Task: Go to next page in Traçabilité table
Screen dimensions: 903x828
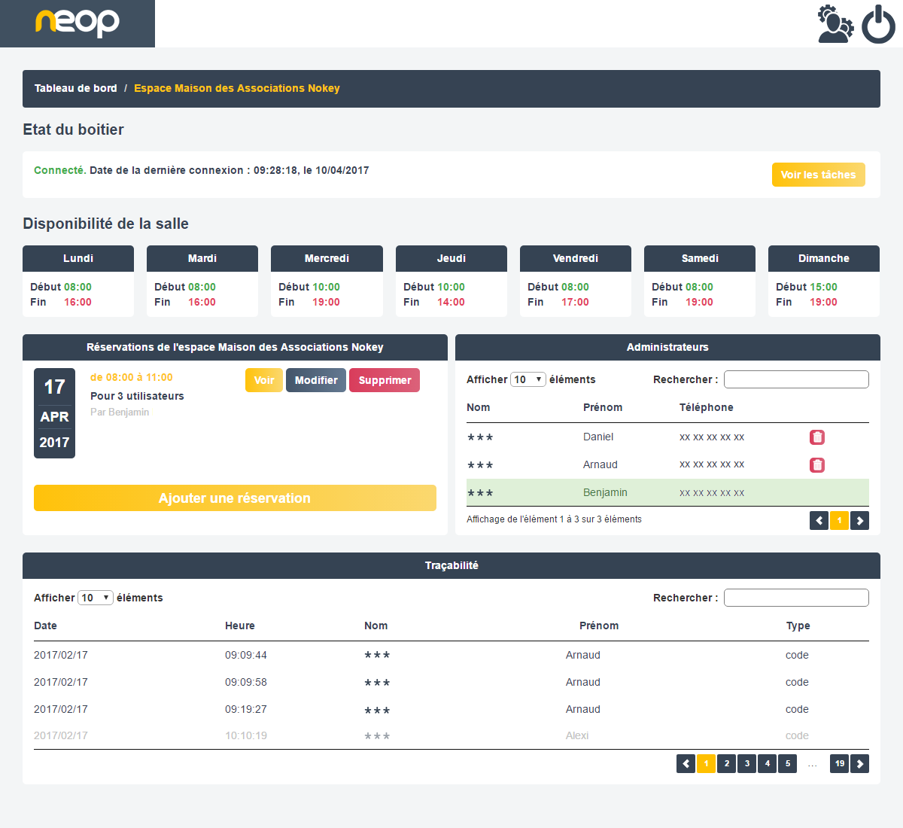Action: [859, 764]
